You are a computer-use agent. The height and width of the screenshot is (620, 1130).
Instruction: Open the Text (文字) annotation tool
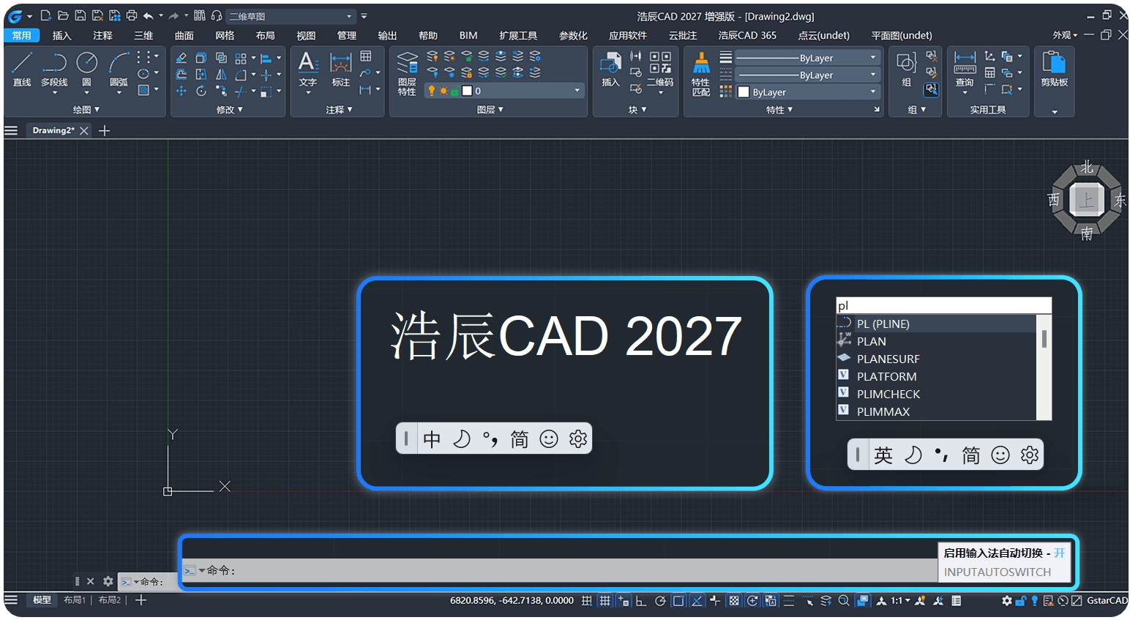pyautogui.click(x=308, y=70)
